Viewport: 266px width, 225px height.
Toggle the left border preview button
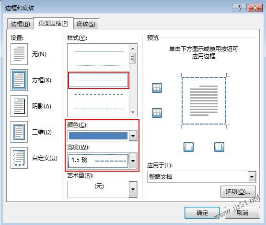[188, 147]
